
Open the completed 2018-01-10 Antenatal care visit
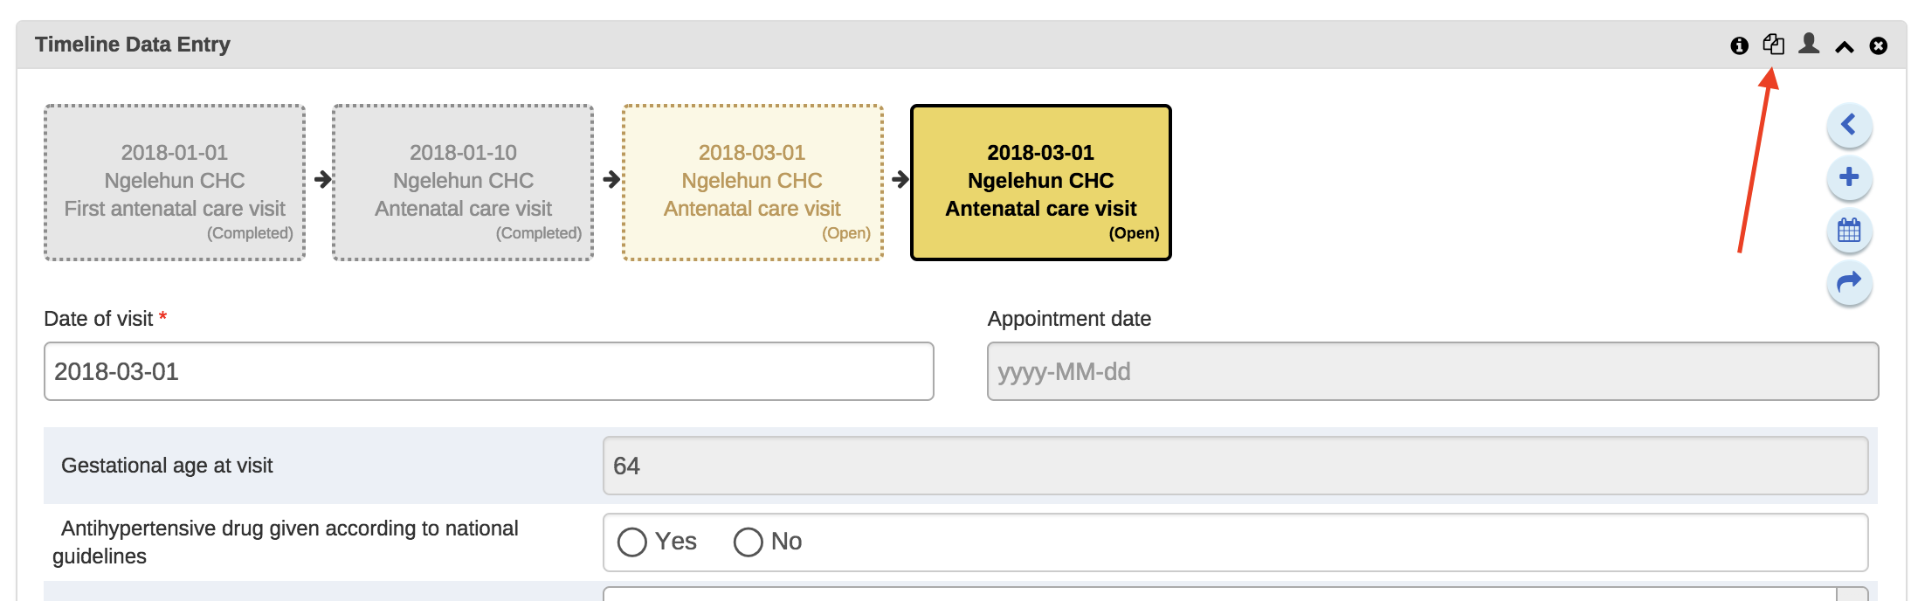coord(463,183)
